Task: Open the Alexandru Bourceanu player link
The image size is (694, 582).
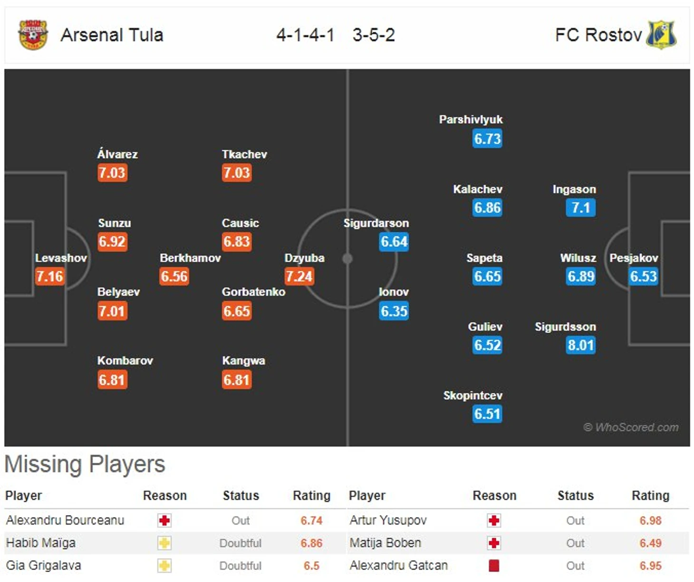Action: tap(65, 520)
